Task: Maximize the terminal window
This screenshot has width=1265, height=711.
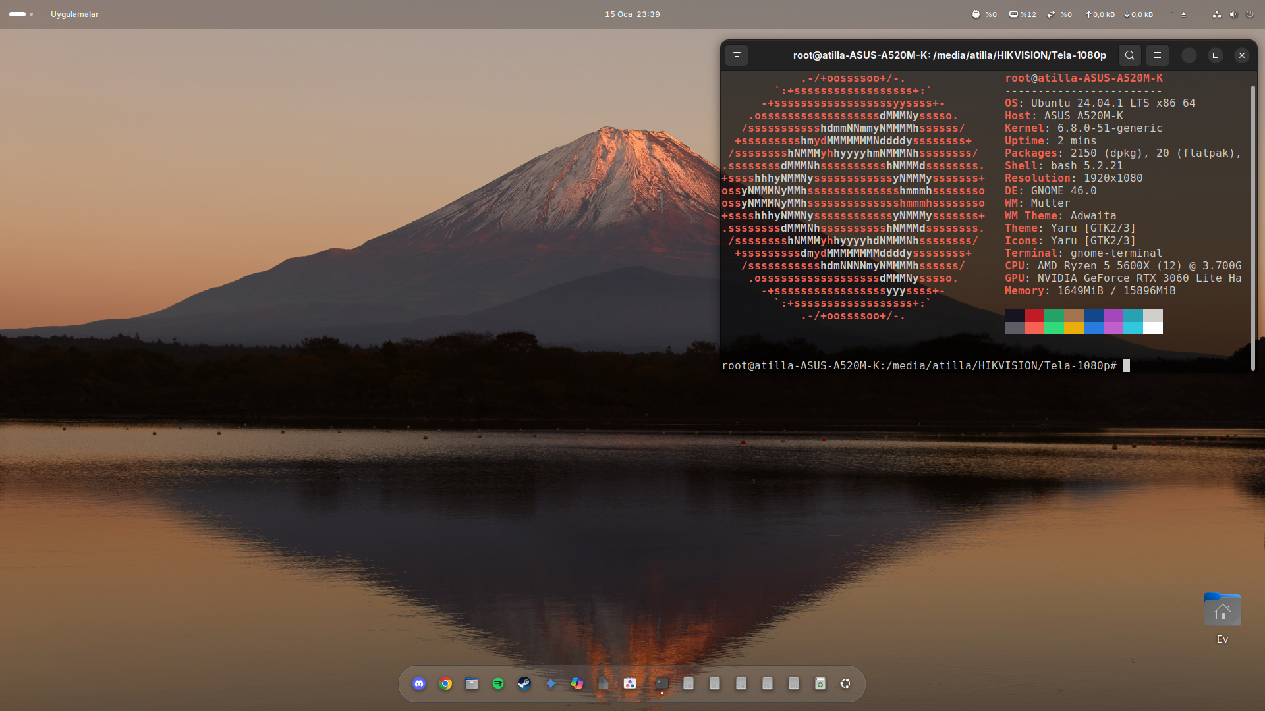Action: (1216, 55)
